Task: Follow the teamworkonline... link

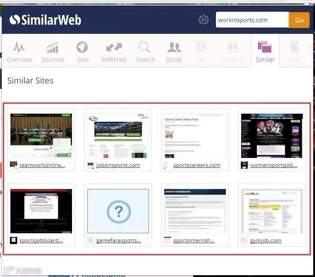Action: click(x=42, y=165)
